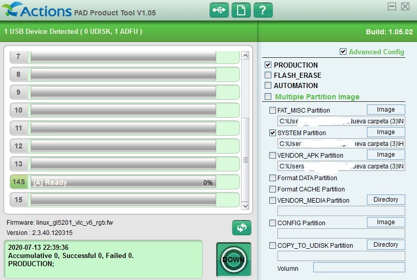Viewport: 417px width, 280px height.
Task: Click the FAT_MISC Partition path field
Action: pos(341,121)
